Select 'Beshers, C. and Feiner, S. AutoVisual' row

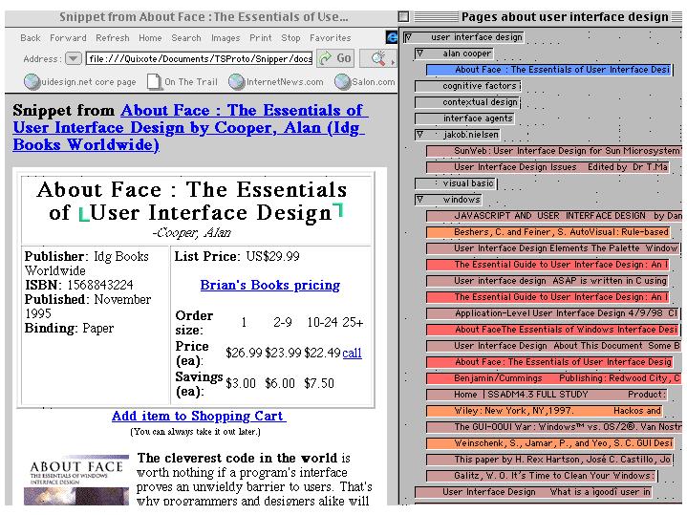coord(547,232)
